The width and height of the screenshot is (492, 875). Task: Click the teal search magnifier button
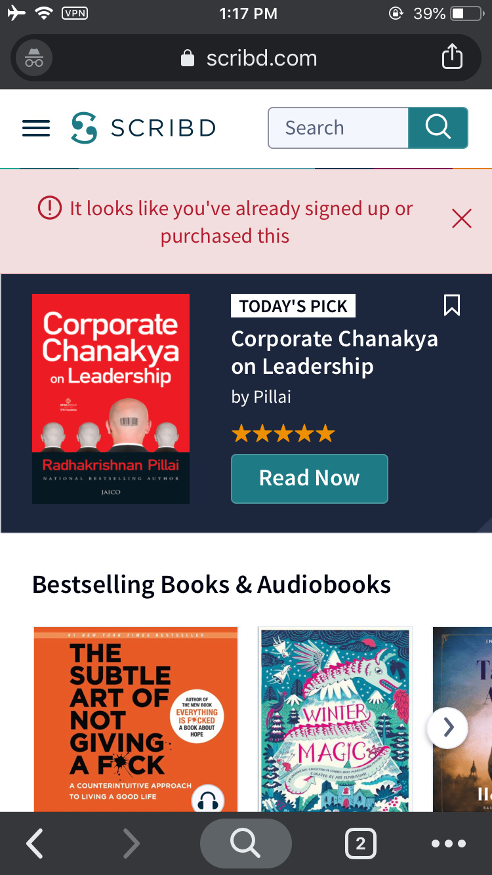tap(438, 127)
